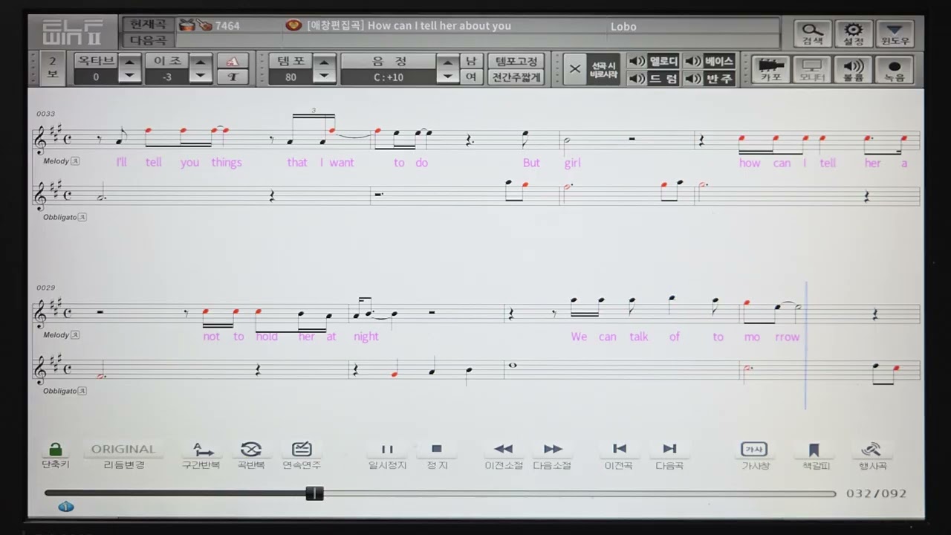
Task: Open 행사곡 event songs
Action: point(872,455)
